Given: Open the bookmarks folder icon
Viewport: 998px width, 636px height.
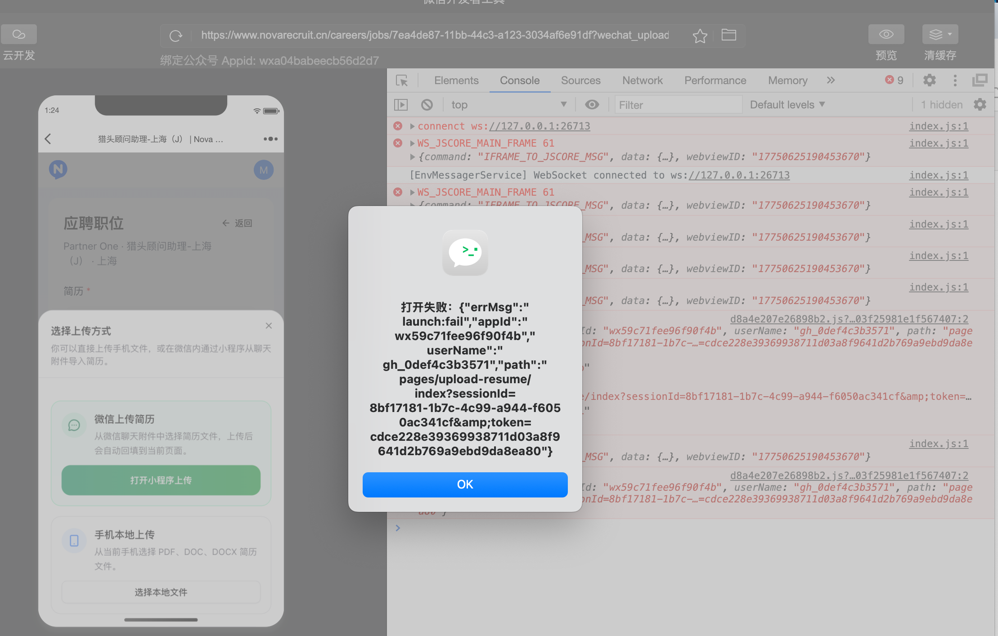Looking at the screenshot, I should (x=728, y=35).
